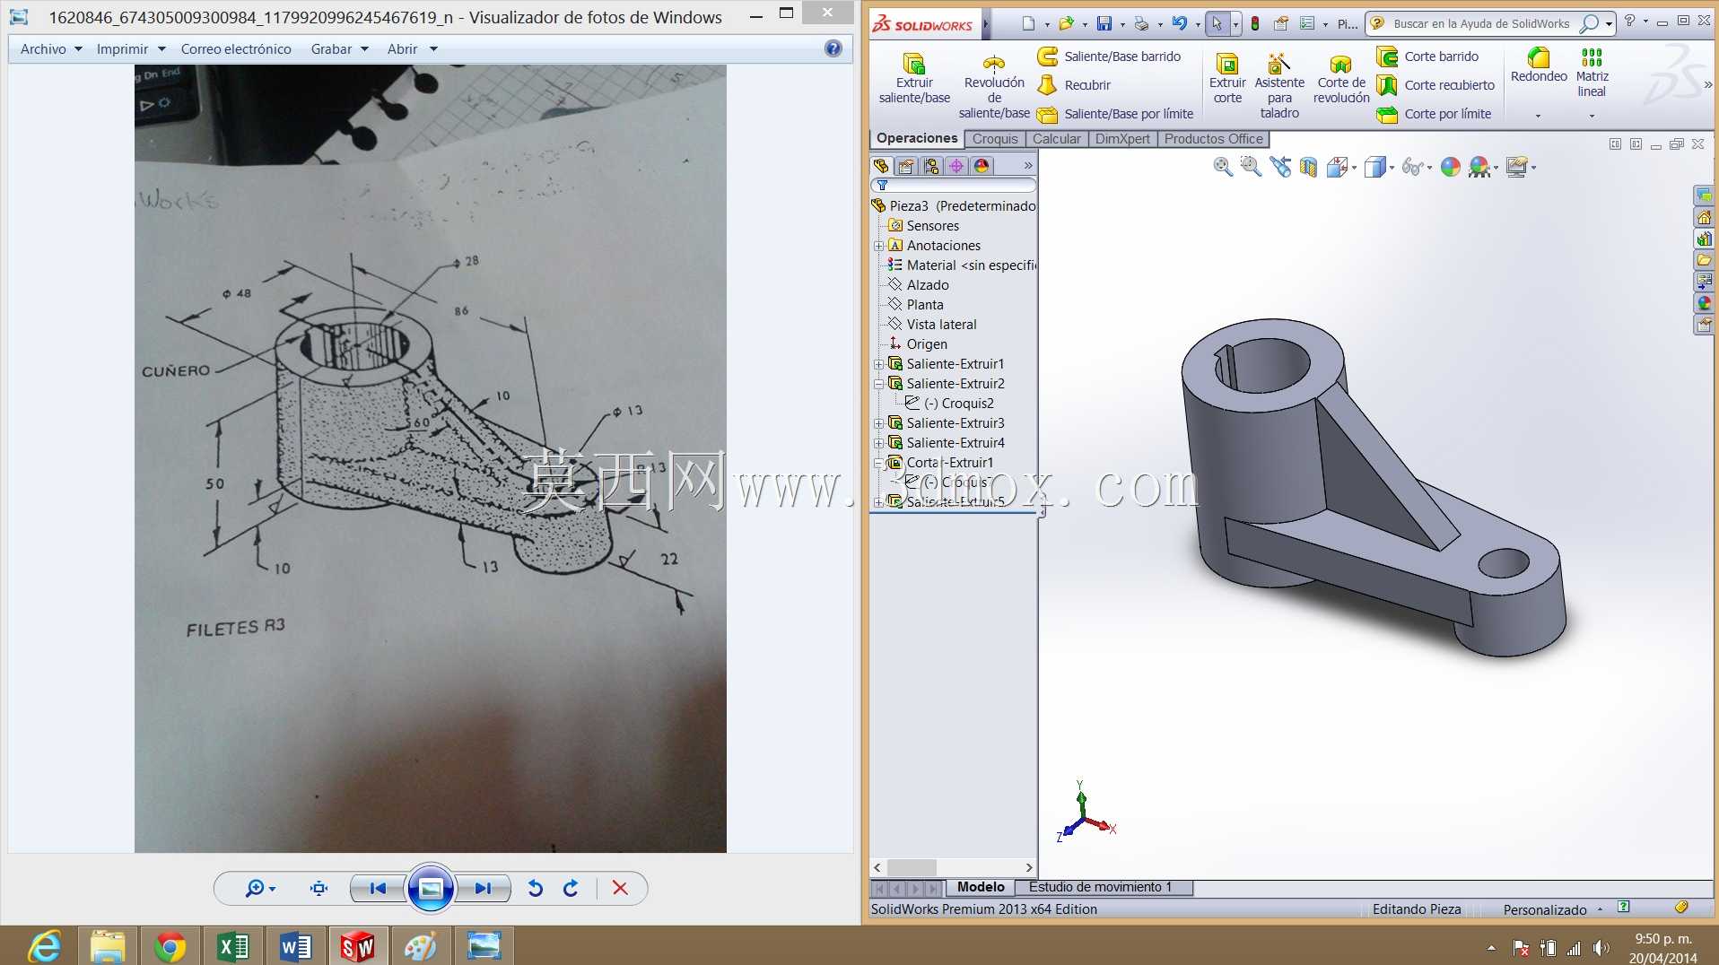Start slideshow in photo viewer

click(x=431, y=888)
